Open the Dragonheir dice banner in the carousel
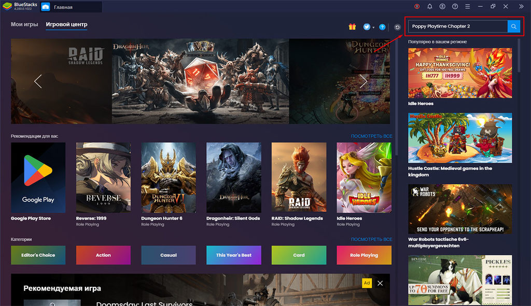 tap(201, 81)
